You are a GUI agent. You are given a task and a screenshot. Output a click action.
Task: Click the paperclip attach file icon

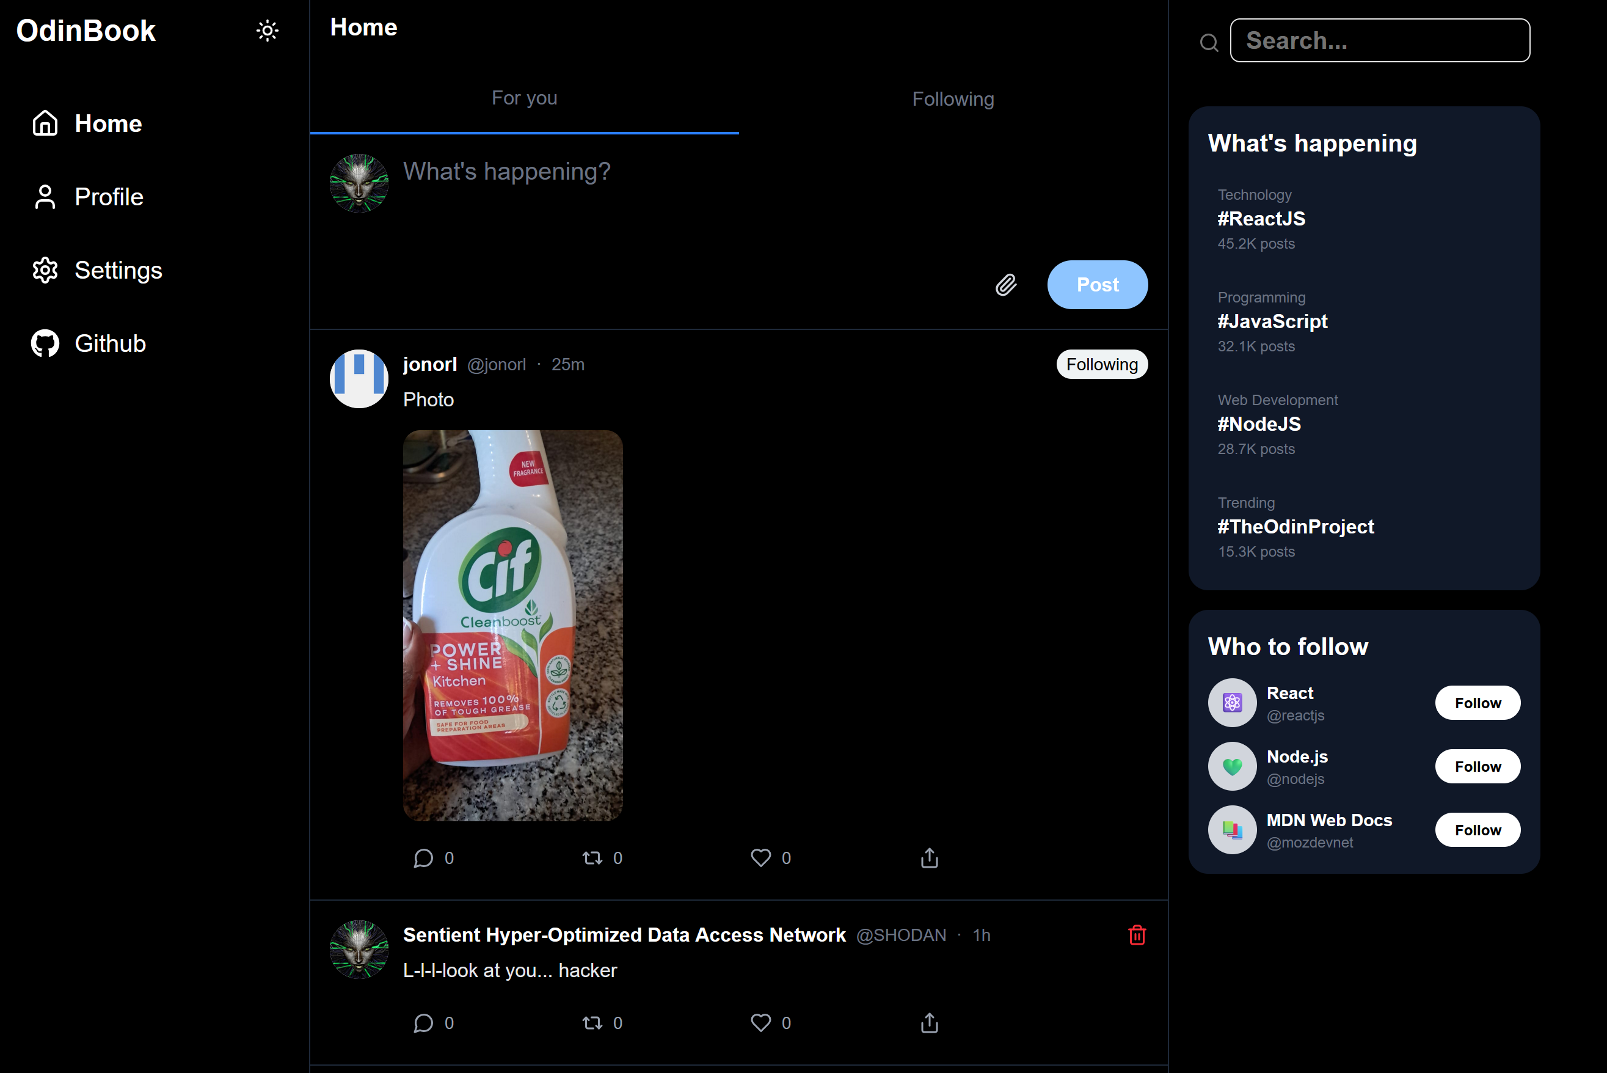click(1005, 285)
